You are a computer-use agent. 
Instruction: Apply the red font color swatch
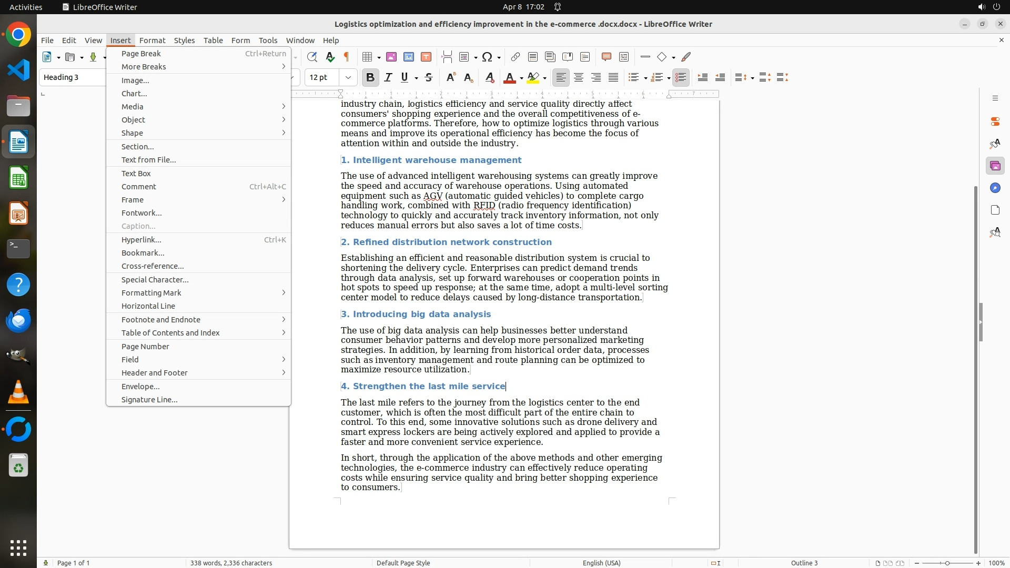pyautogui.click(x=509, y=78)
